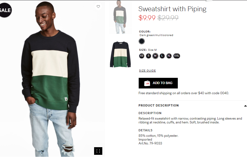Viewport: 247px width, 157px height.
Task: Select size XXL
Action: tap(177, 56)
